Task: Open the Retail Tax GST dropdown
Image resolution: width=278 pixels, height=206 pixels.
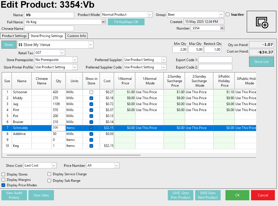Action: tap(62, 53)
